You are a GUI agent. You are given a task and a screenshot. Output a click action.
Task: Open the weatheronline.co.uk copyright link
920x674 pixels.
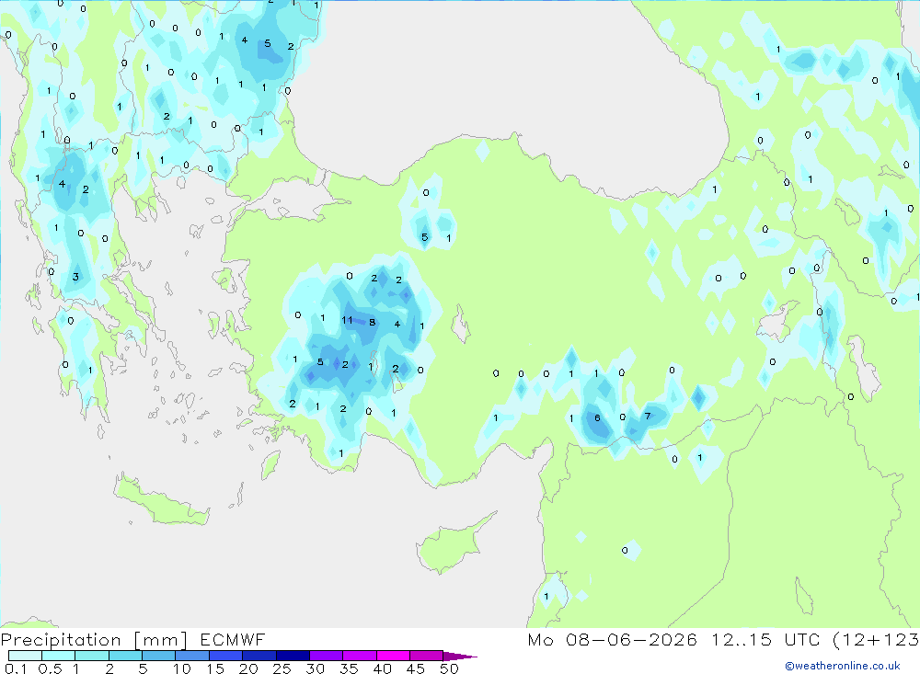click(x=843, y=666)
